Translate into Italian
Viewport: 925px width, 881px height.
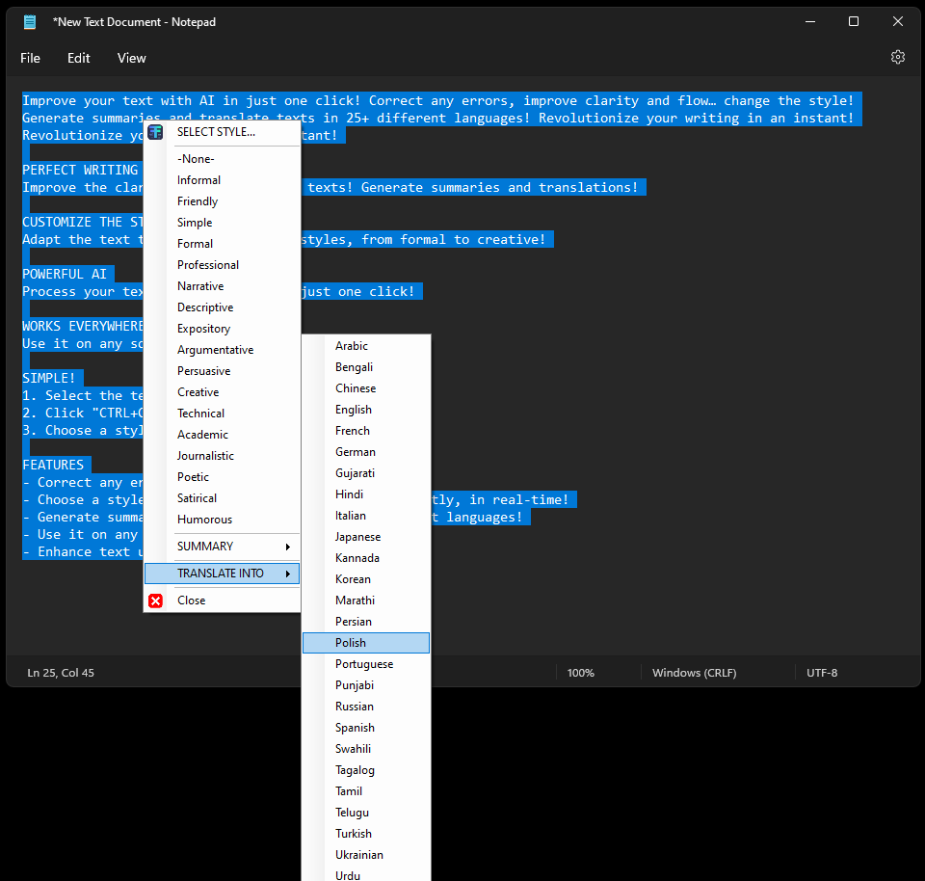366,516
